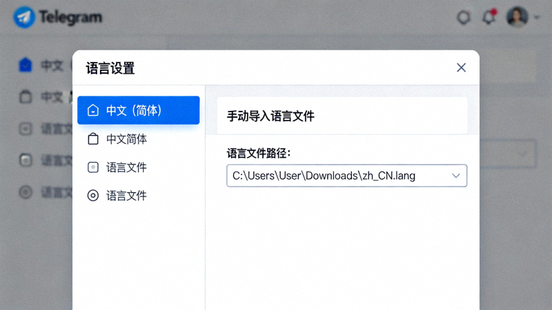Expand the language file path dropdown arrow
This screenshot has width=552, height=310.
pyautogui.click(x=456, y=176)
